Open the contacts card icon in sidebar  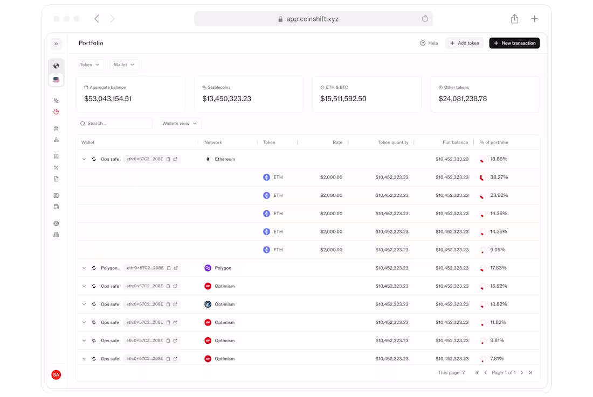56,195
